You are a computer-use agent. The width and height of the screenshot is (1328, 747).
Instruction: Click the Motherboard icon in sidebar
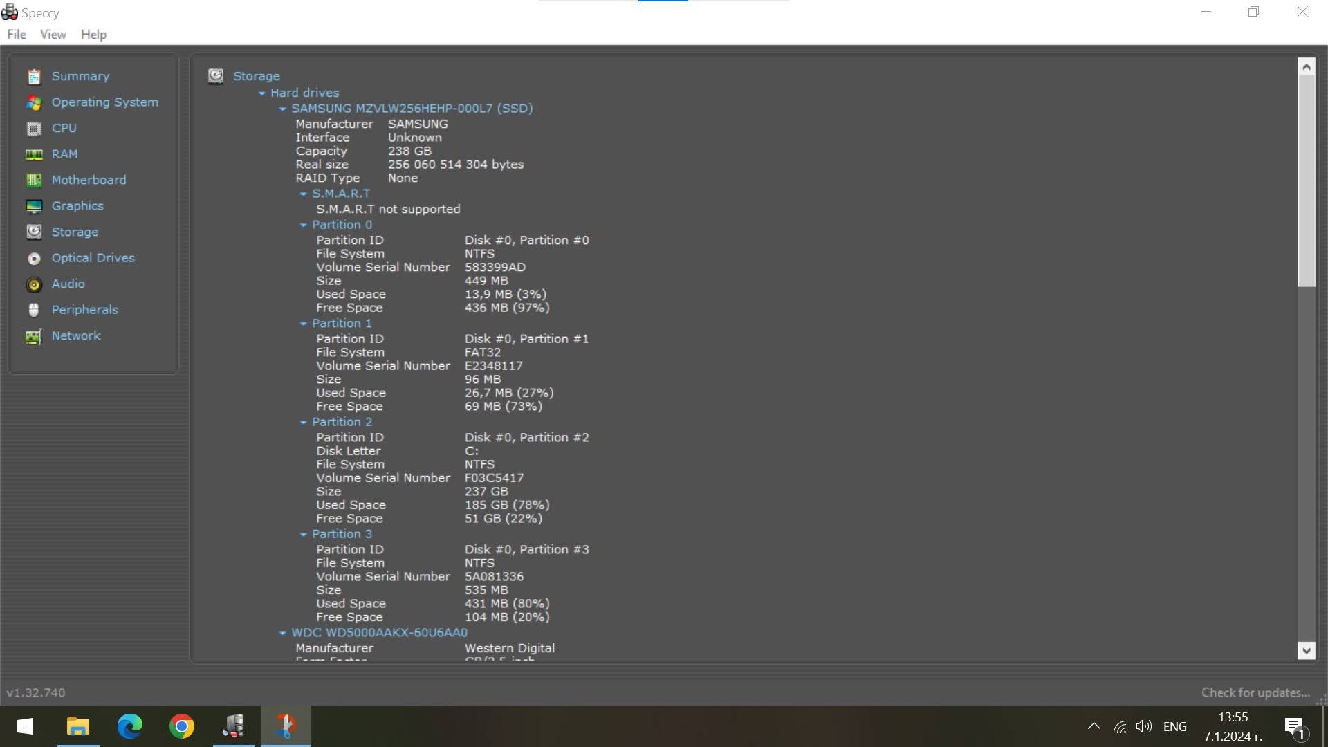(x=34, y=181)
